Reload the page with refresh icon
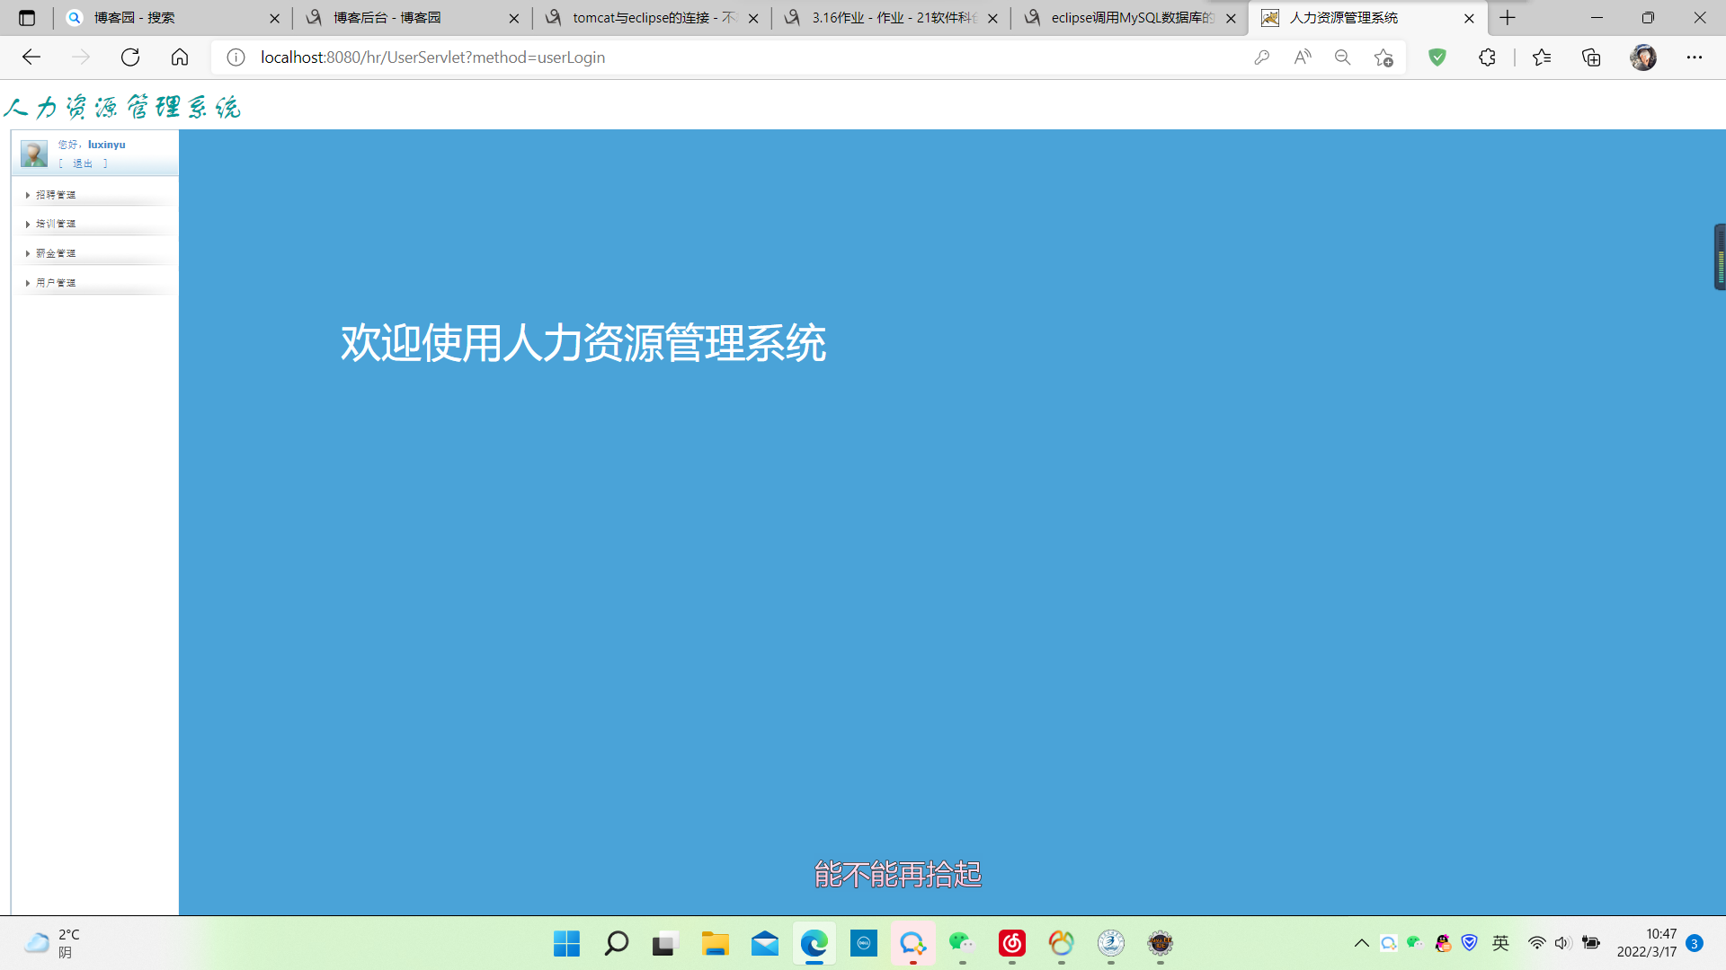The width and height of the screenshot is (1726, 970). (130, 57)
